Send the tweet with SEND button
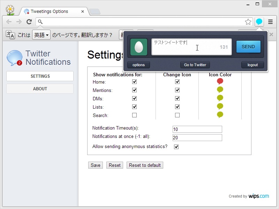The width and height of the screenshot is (279, 209). 248,47
